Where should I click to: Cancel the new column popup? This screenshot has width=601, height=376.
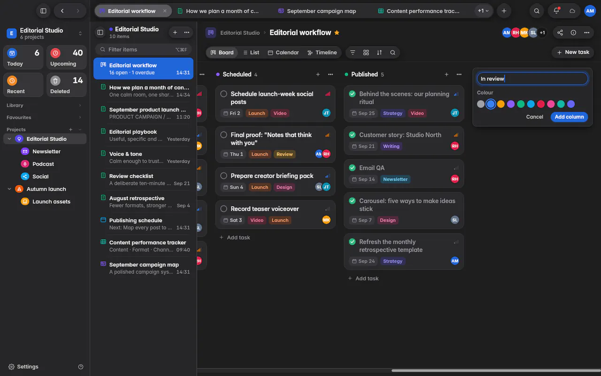(534, 117)
